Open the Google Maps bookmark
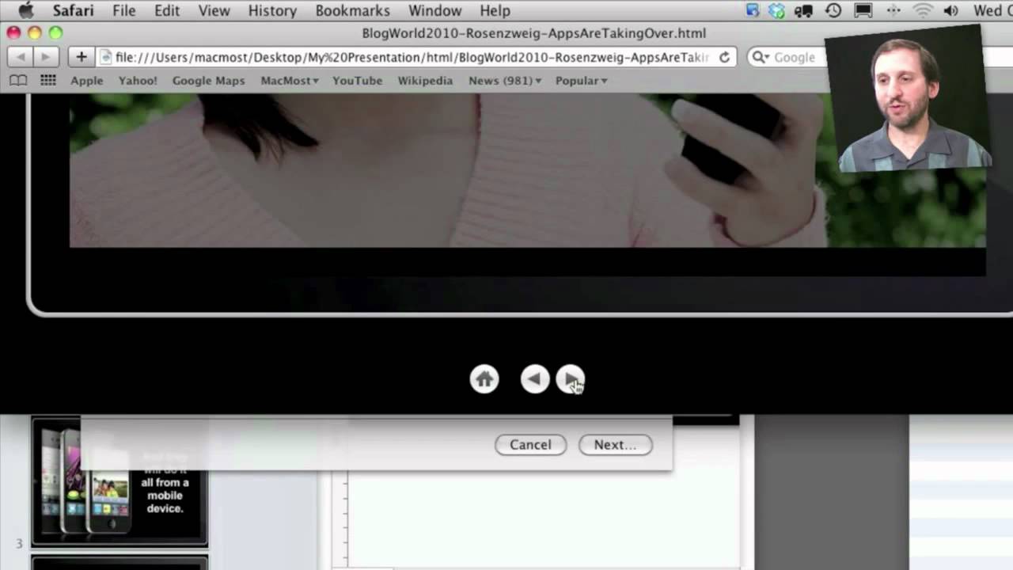Viewport: 1013px width, 570px height. [x=208, y=81]
